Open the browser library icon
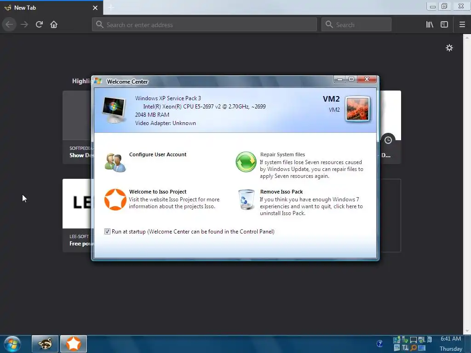 (x=430, y=24)
